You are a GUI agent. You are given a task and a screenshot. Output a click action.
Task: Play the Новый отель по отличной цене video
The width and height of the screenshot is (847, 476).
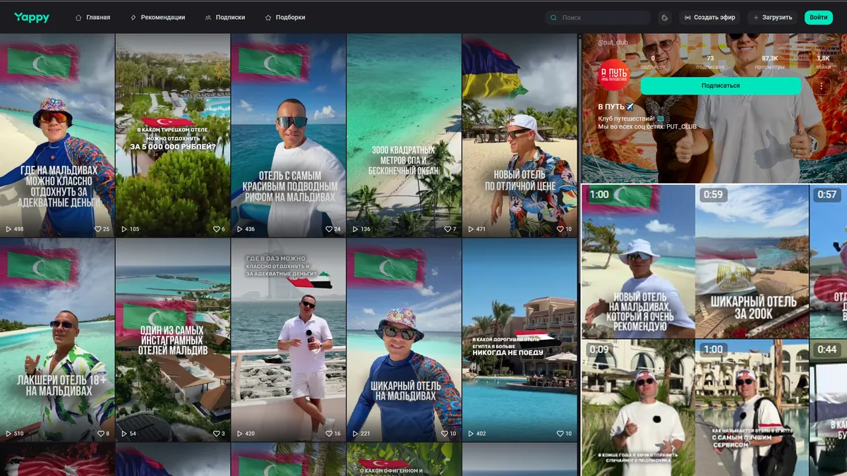click(x=520, y=135)
